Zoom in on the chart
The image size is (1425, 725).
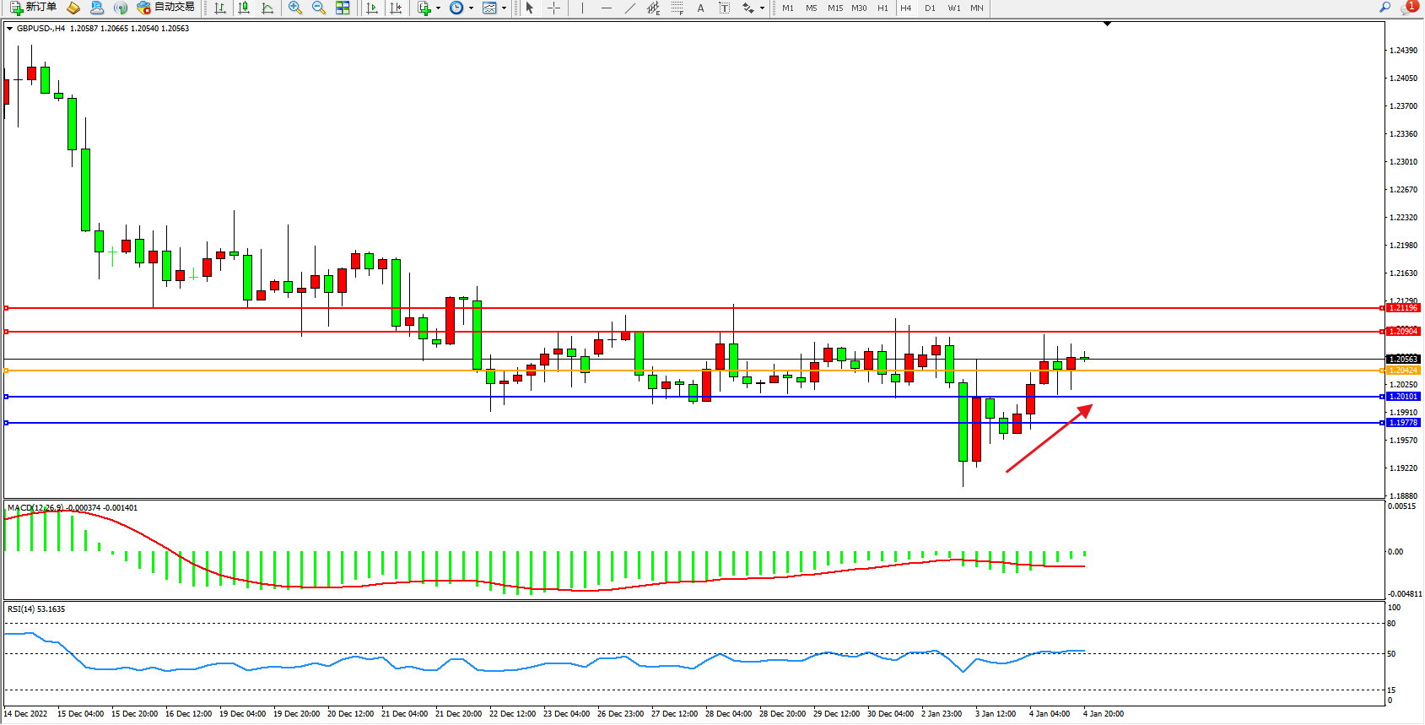tap(295, 8)
